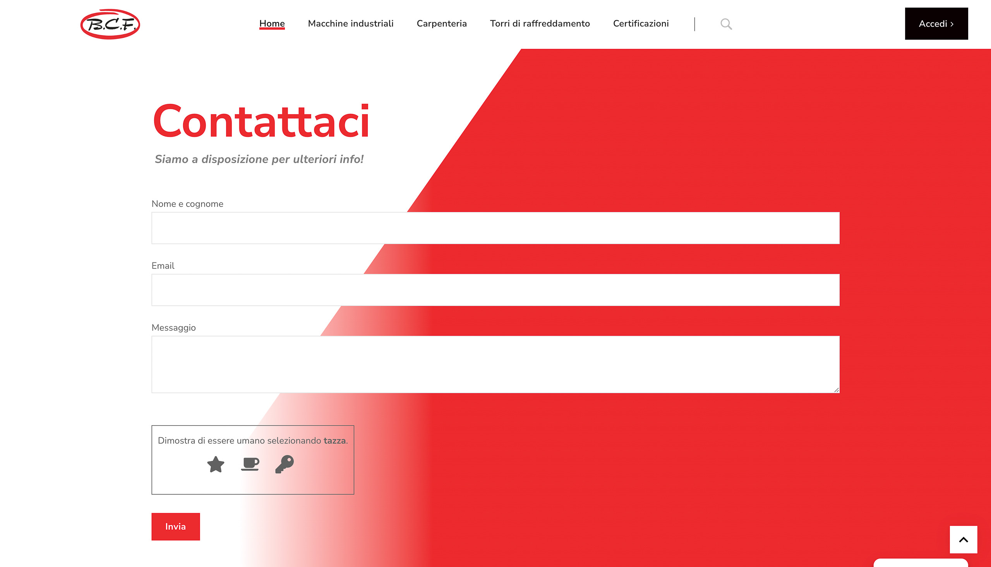This screenshot has width=991, height=567.
Task: Open Macchine industriali menu
Action: tap(350, 24)
